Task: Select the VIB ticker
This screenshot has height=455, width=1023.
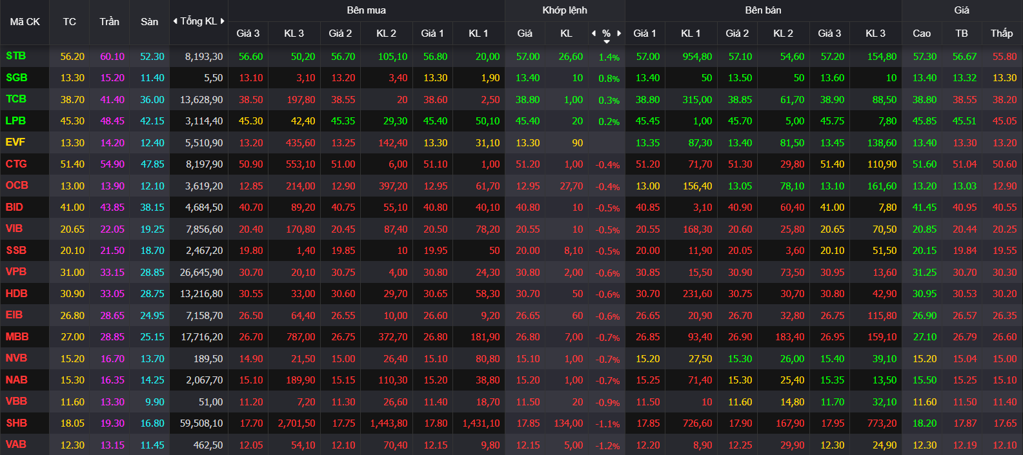Action: pos(14,229)
